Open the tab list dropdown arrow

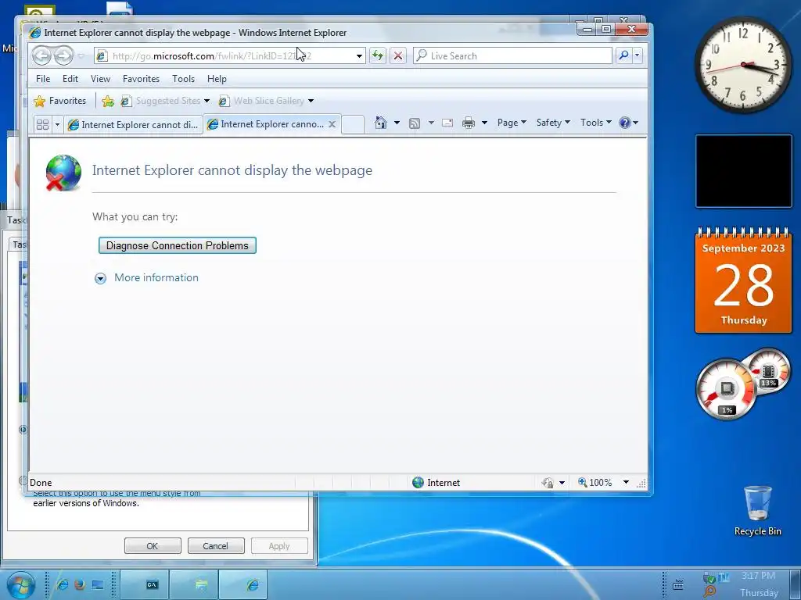pos(57,124)
